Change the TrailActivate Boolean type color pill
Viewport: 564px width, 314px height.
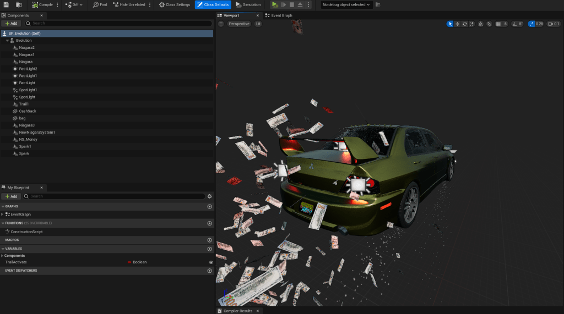pos(130,262)
